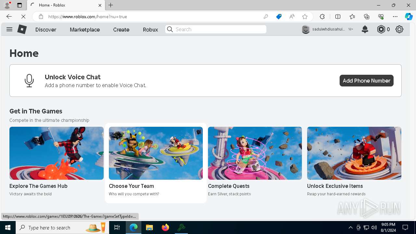Click the Complete Quests title
Viewport: 416px width, 234px height.
click(x=229, y=186)
